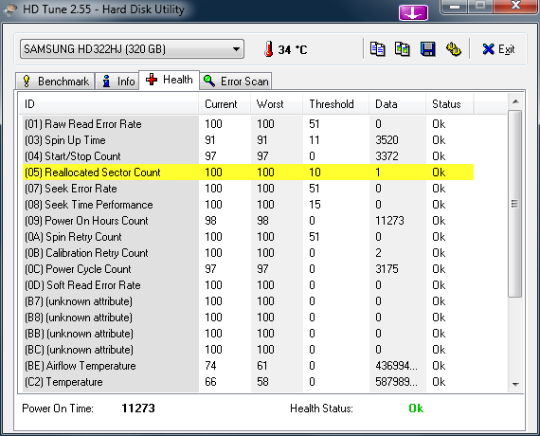Click Spin Up Time data value 3520
Screen dimensions: 540x436
tap(387, 140)
